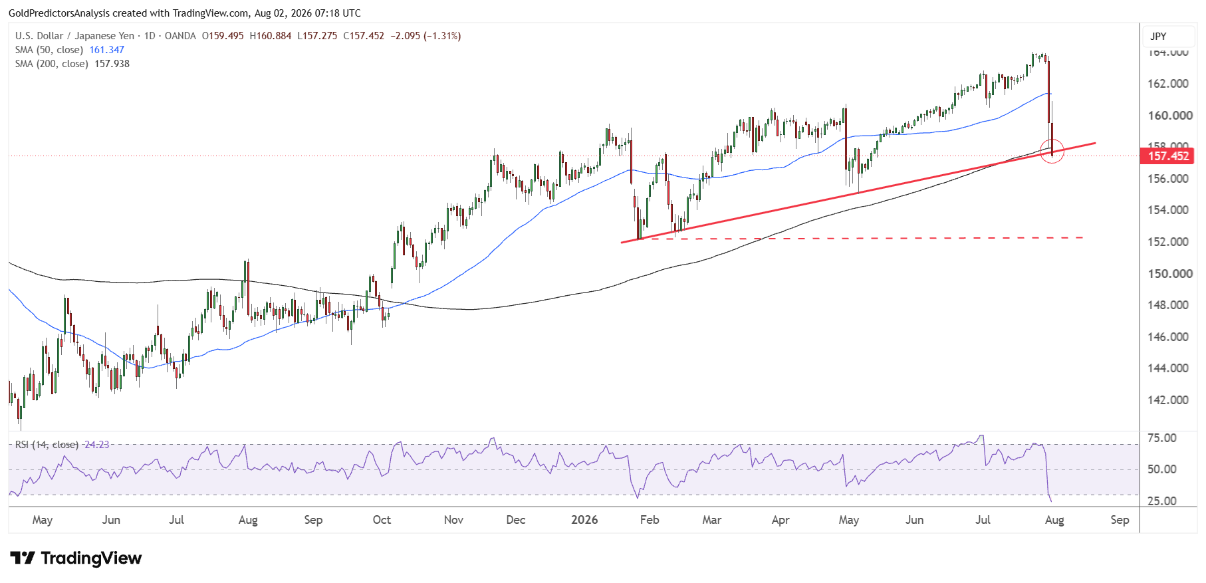Click the 146.000 price axis label

pyautogui.click(x=1168, y=337)
